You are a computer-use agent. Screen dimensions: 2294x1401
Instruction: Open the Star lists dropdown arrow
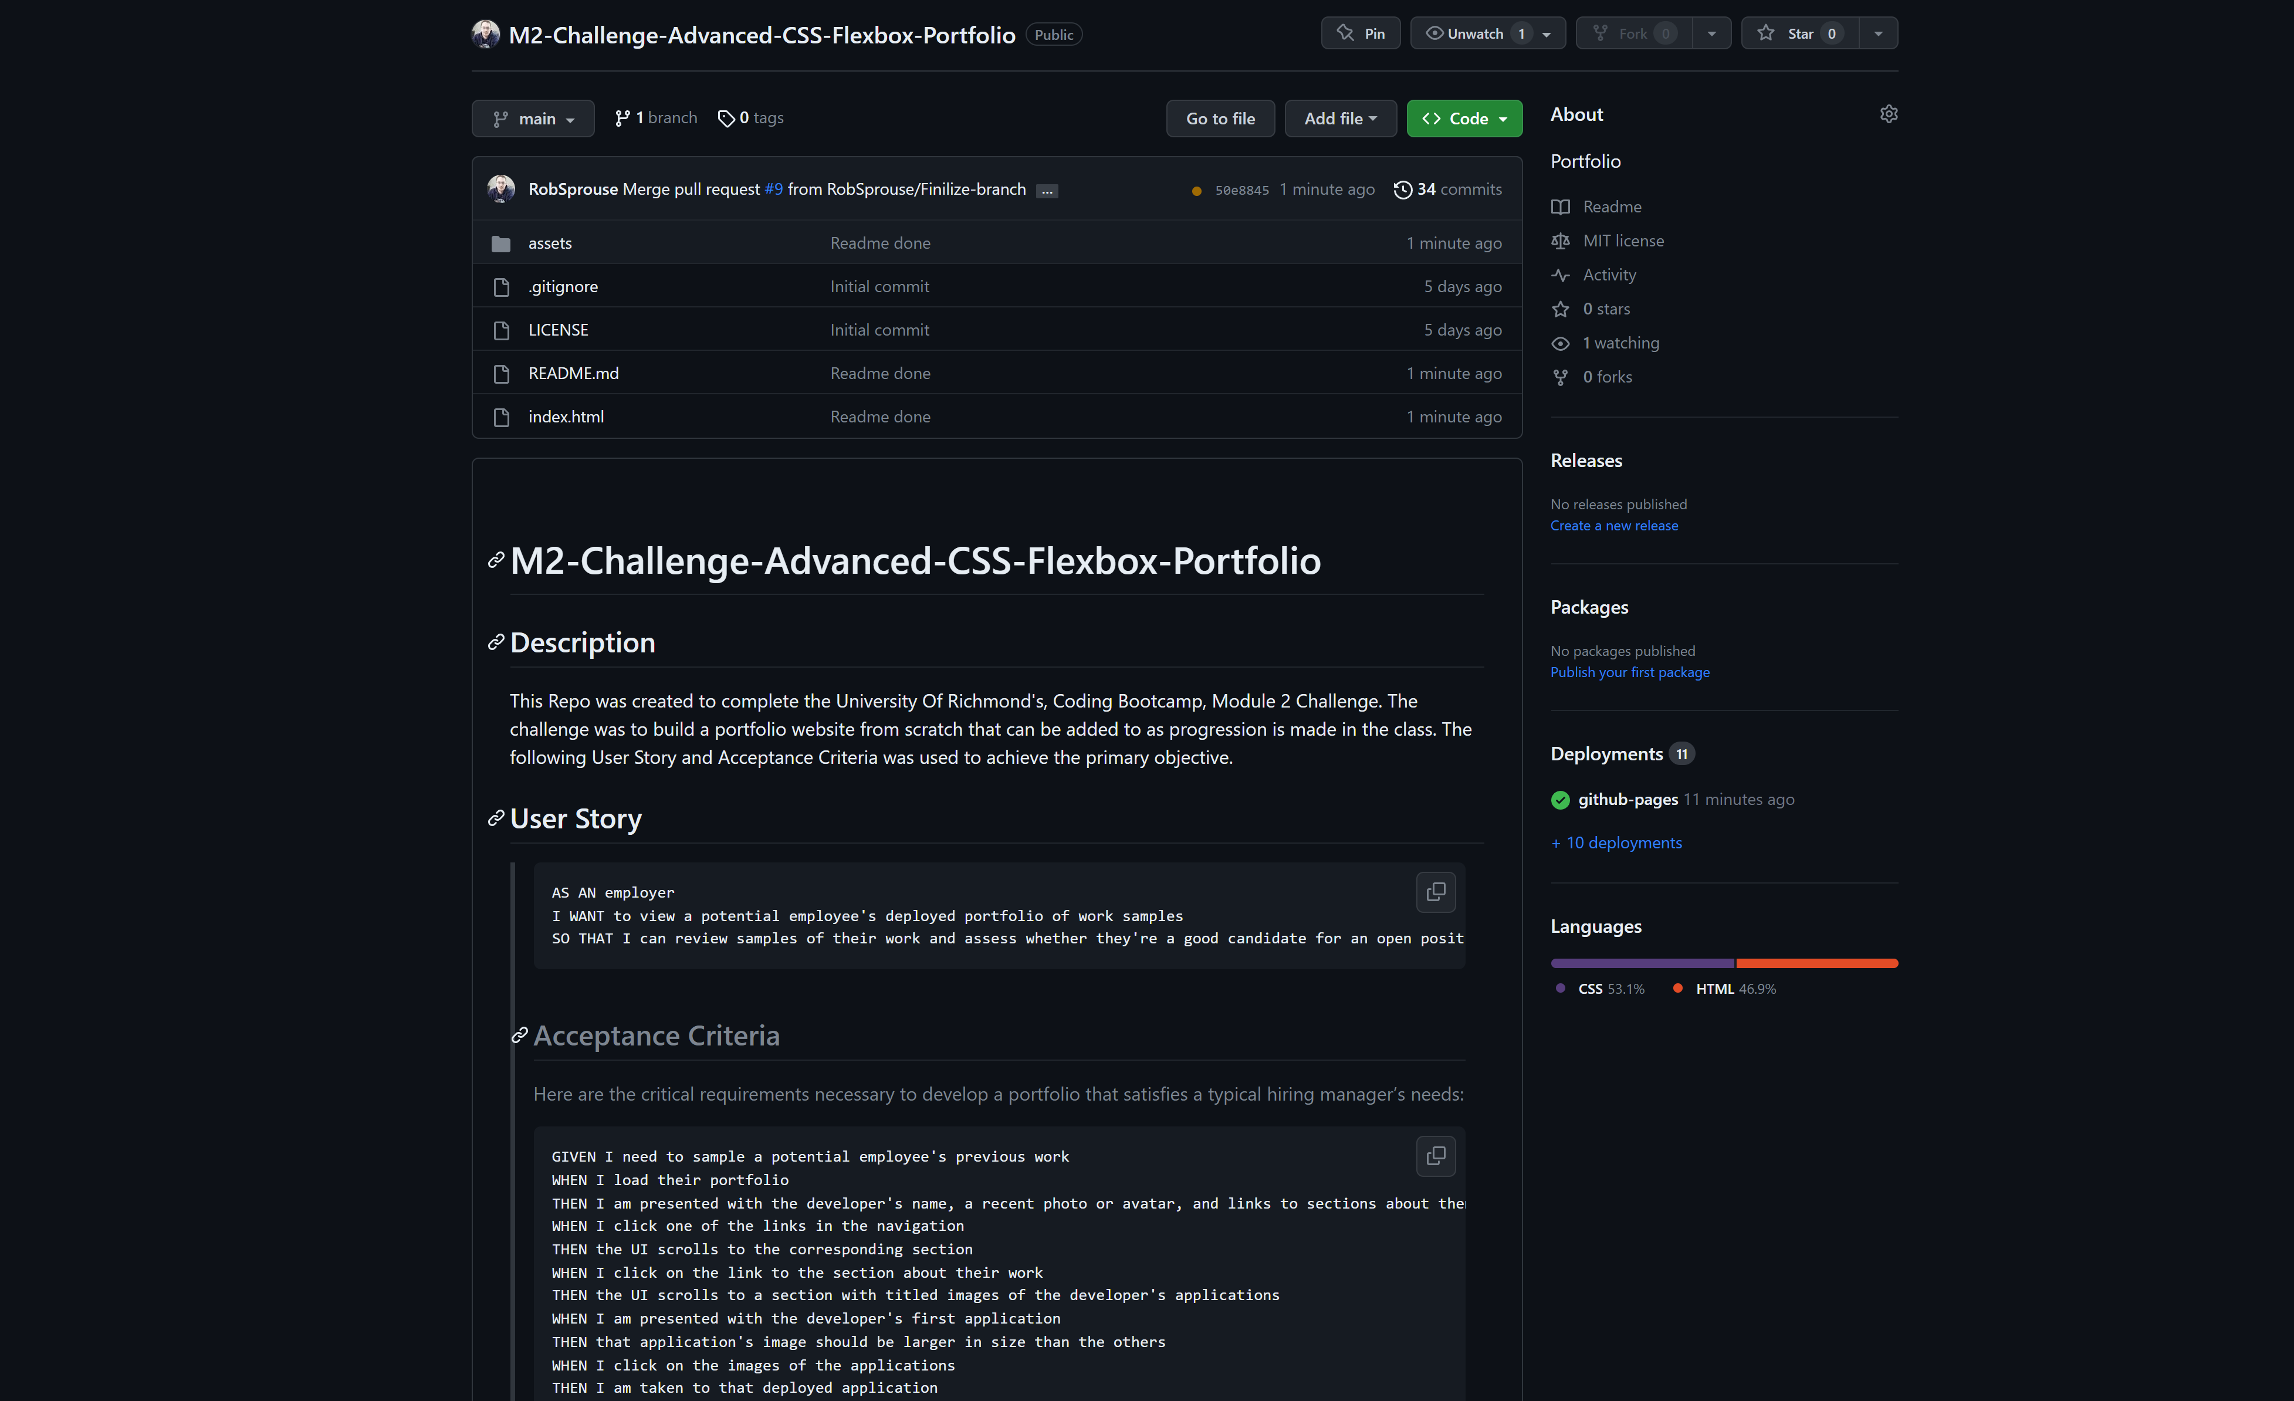click(x=1878, y=33)
